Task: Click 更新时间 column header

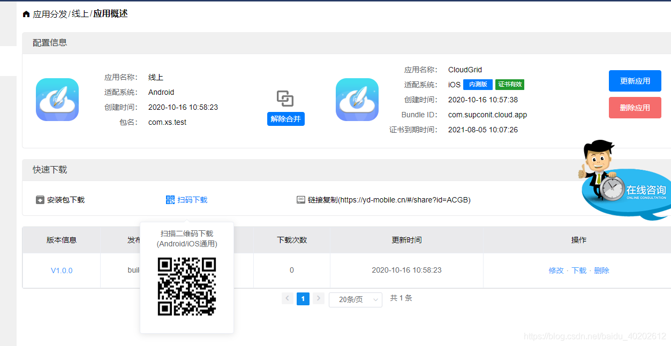Action: [406, 240]
